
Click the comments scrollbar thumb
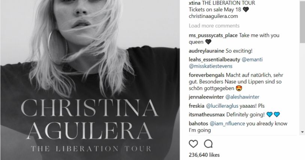302,21
